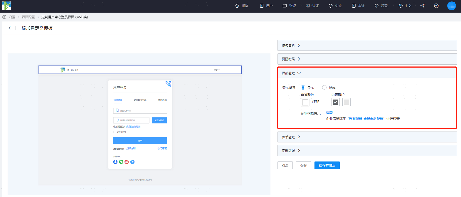461x197 pixels.
Task: Select the 隐藏 radio option
Action: coord(324,87)
